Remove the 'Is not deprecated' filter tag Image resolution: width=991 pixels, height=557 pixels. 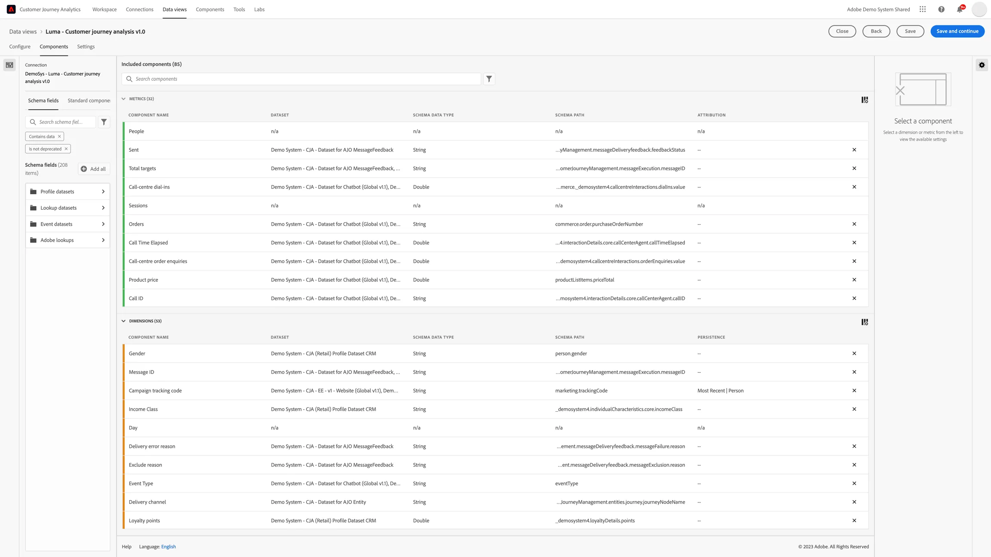[66, 149]
